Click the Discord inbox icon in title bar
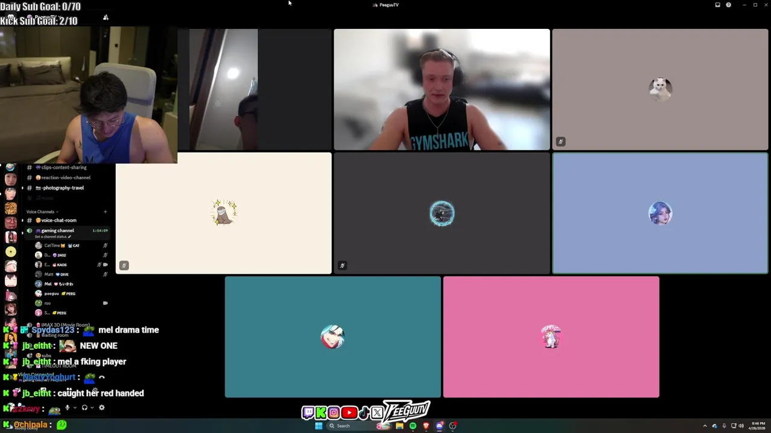Viewport: 771px width, 433px height. pyautogui.click(x=717, y=5)
